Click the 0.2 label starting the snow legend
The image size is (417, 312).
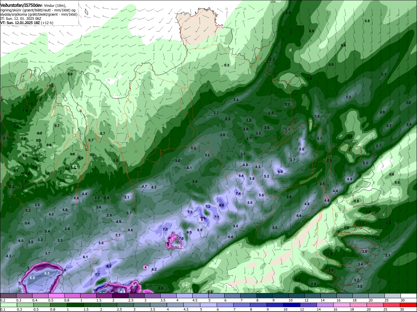tap(3, 300)
